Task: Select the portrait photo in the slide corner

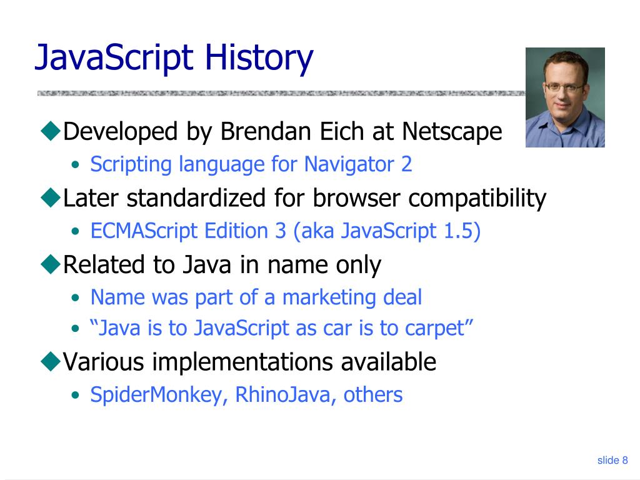Action: [x=565, y=97]
